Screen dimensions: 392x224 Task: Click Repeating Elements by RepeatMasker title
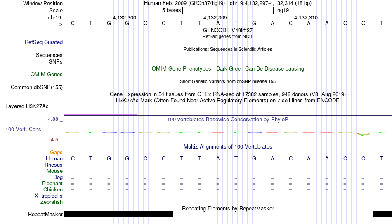228,208
